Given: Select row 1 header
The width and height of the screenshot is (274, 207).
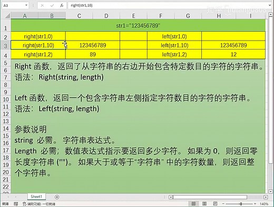Looking at the screenshot, I should point(5,25).
